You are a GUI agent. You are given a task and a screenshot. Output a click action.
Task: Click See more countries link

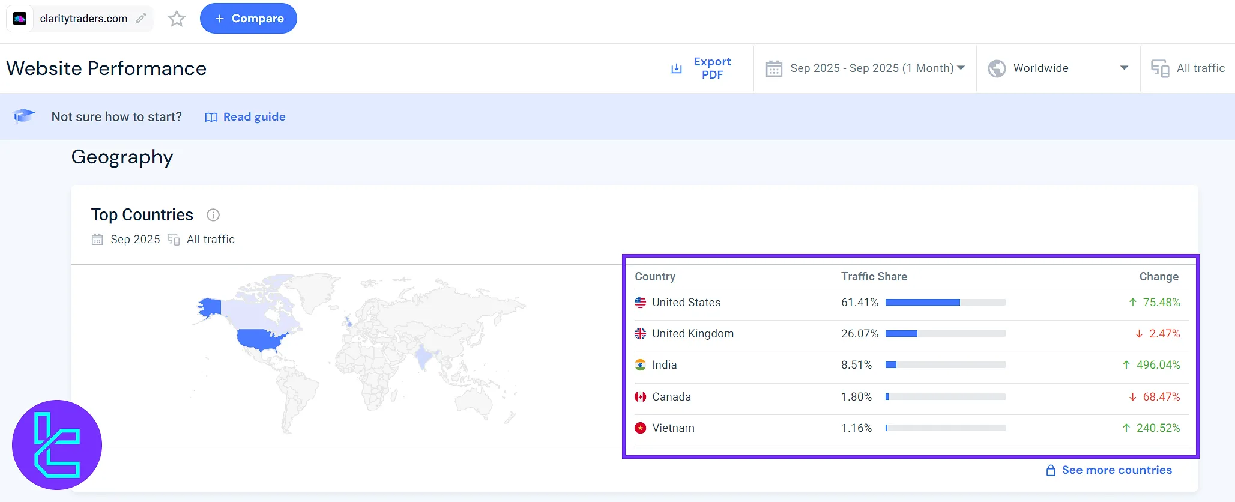1116,470
